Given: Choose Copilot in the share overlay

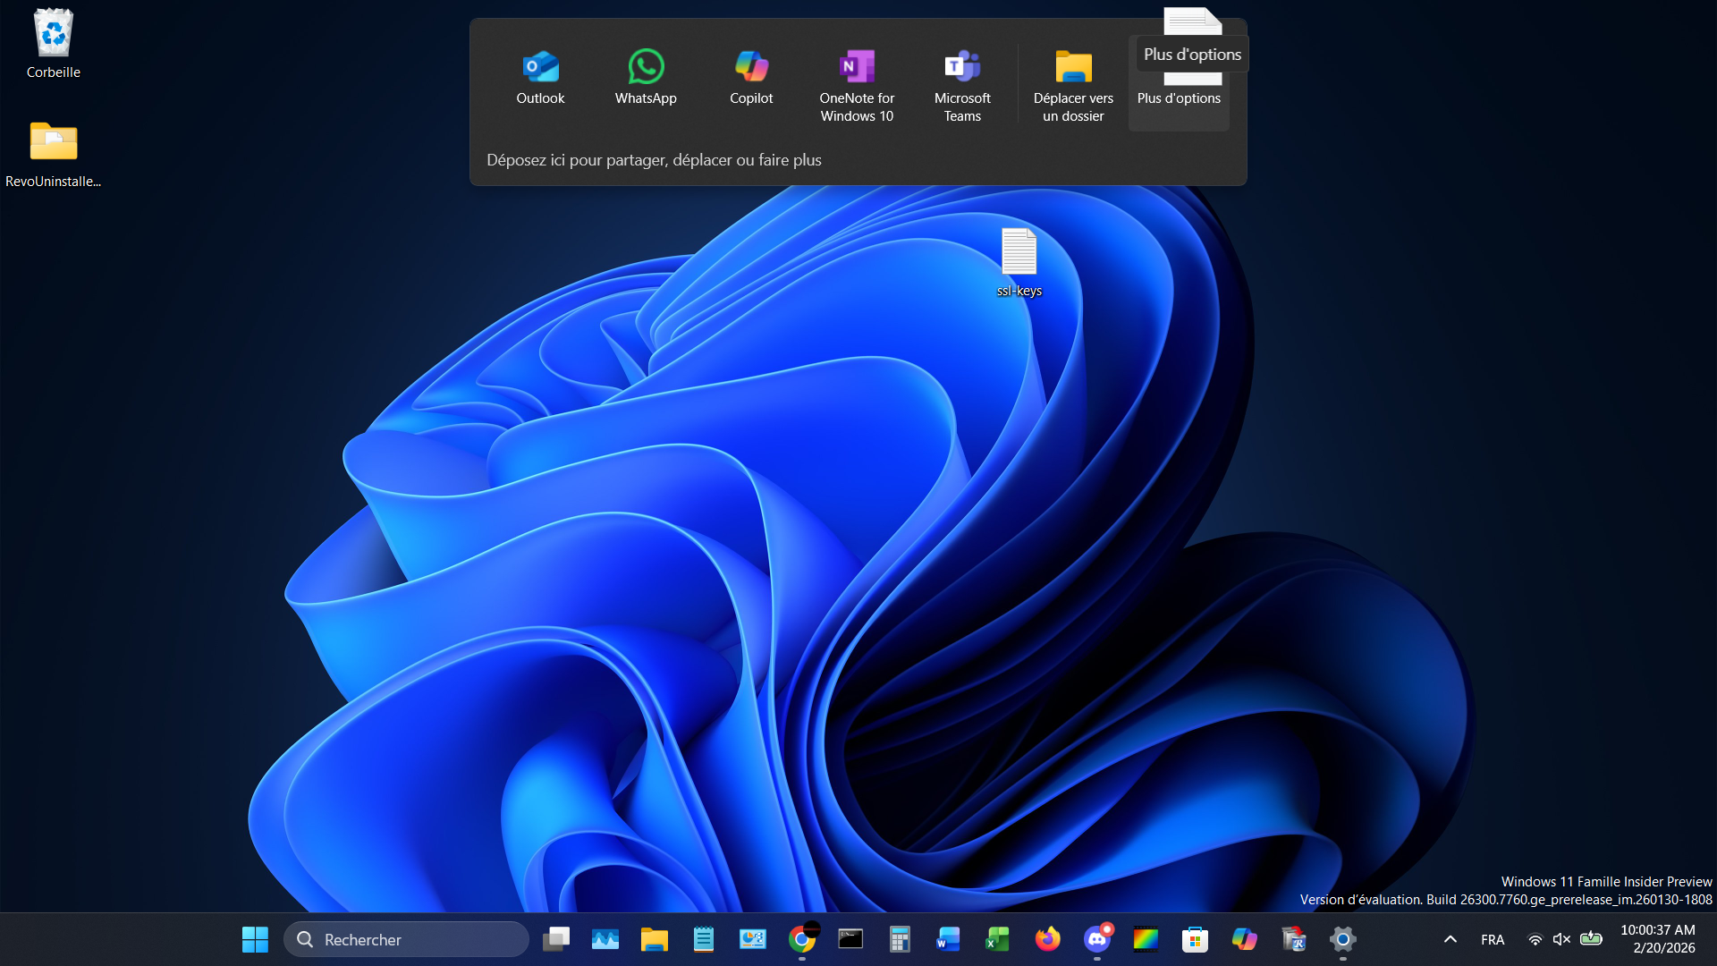Looking at the screenshot, I should (x=750, y=80).
